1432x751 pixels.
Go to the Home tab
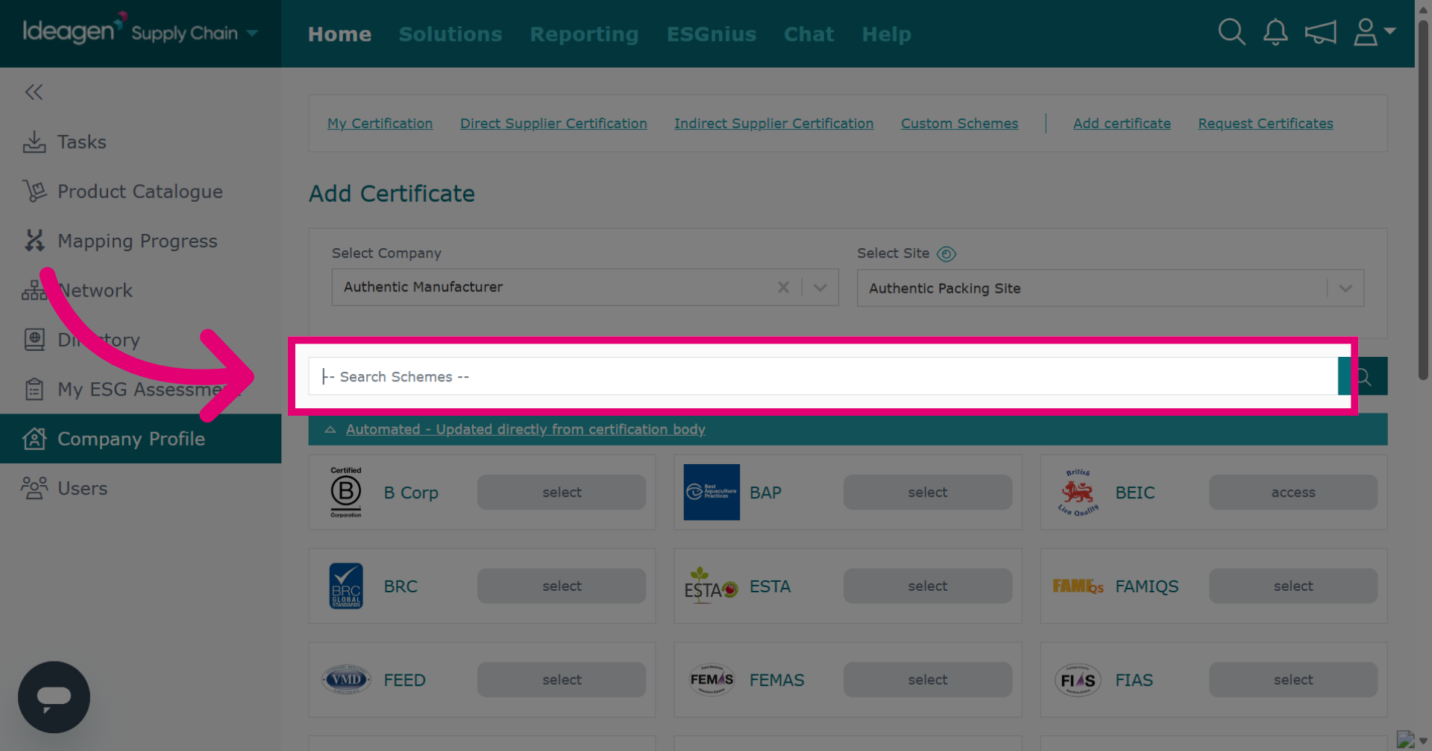coord(339,34)
